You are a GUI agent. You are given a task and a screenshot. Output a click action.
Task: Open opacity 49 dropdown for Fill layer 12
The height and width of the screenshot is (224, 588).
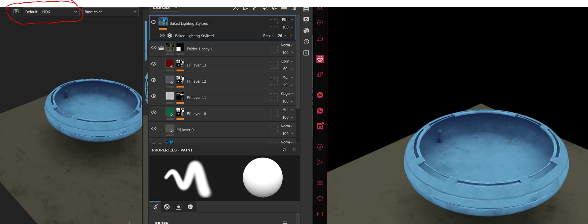click(288, 85)
